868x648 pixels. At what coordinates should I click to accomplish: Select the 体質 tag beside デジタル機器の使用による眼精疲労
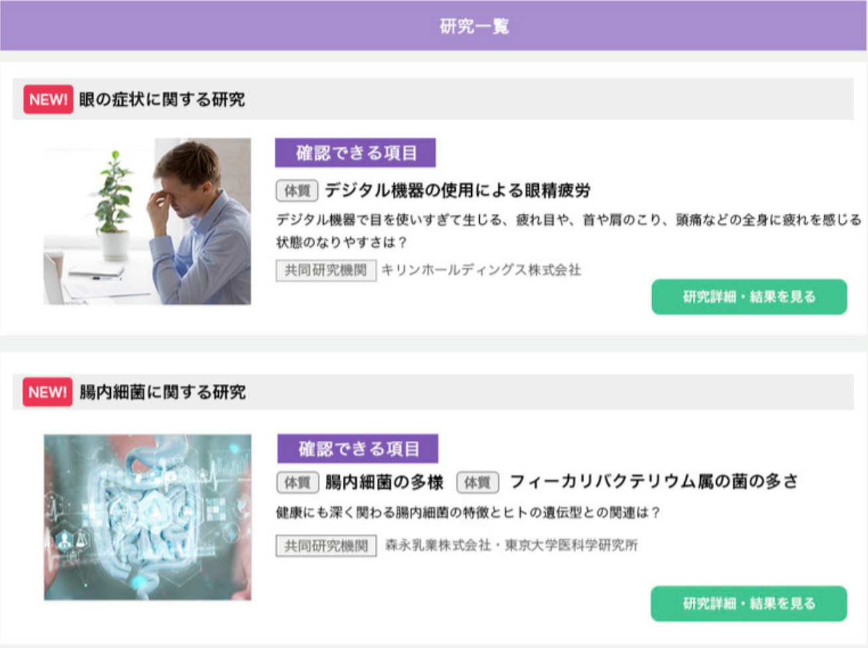pos(297,191)
